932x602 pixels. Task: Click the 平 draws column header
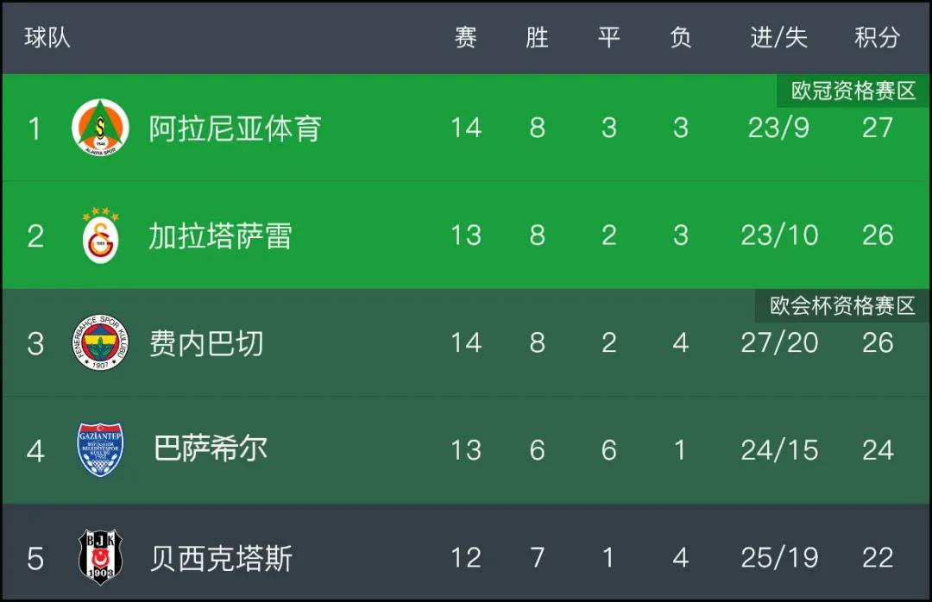(x=608, y=37)
